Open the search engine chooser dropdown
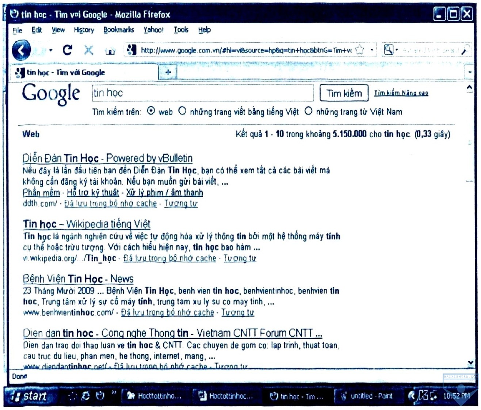The width and height of the screenshot is (481, 410). tap(397, 50)
